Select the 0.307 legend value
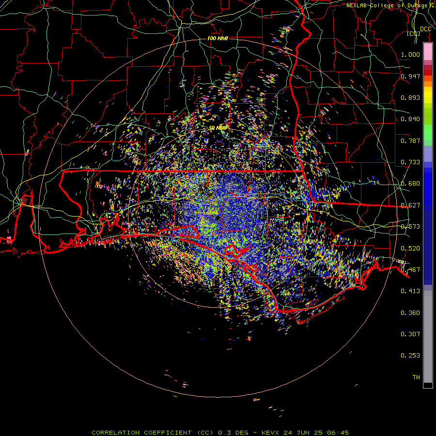The width and height of the screenshot is (436, 436). click(410, 334)
